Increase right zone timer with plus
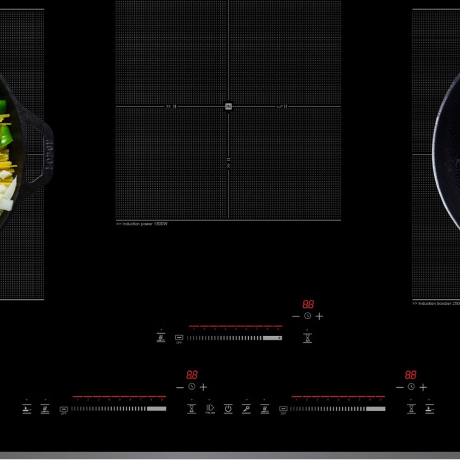The image size is (460, 460). 423,387
